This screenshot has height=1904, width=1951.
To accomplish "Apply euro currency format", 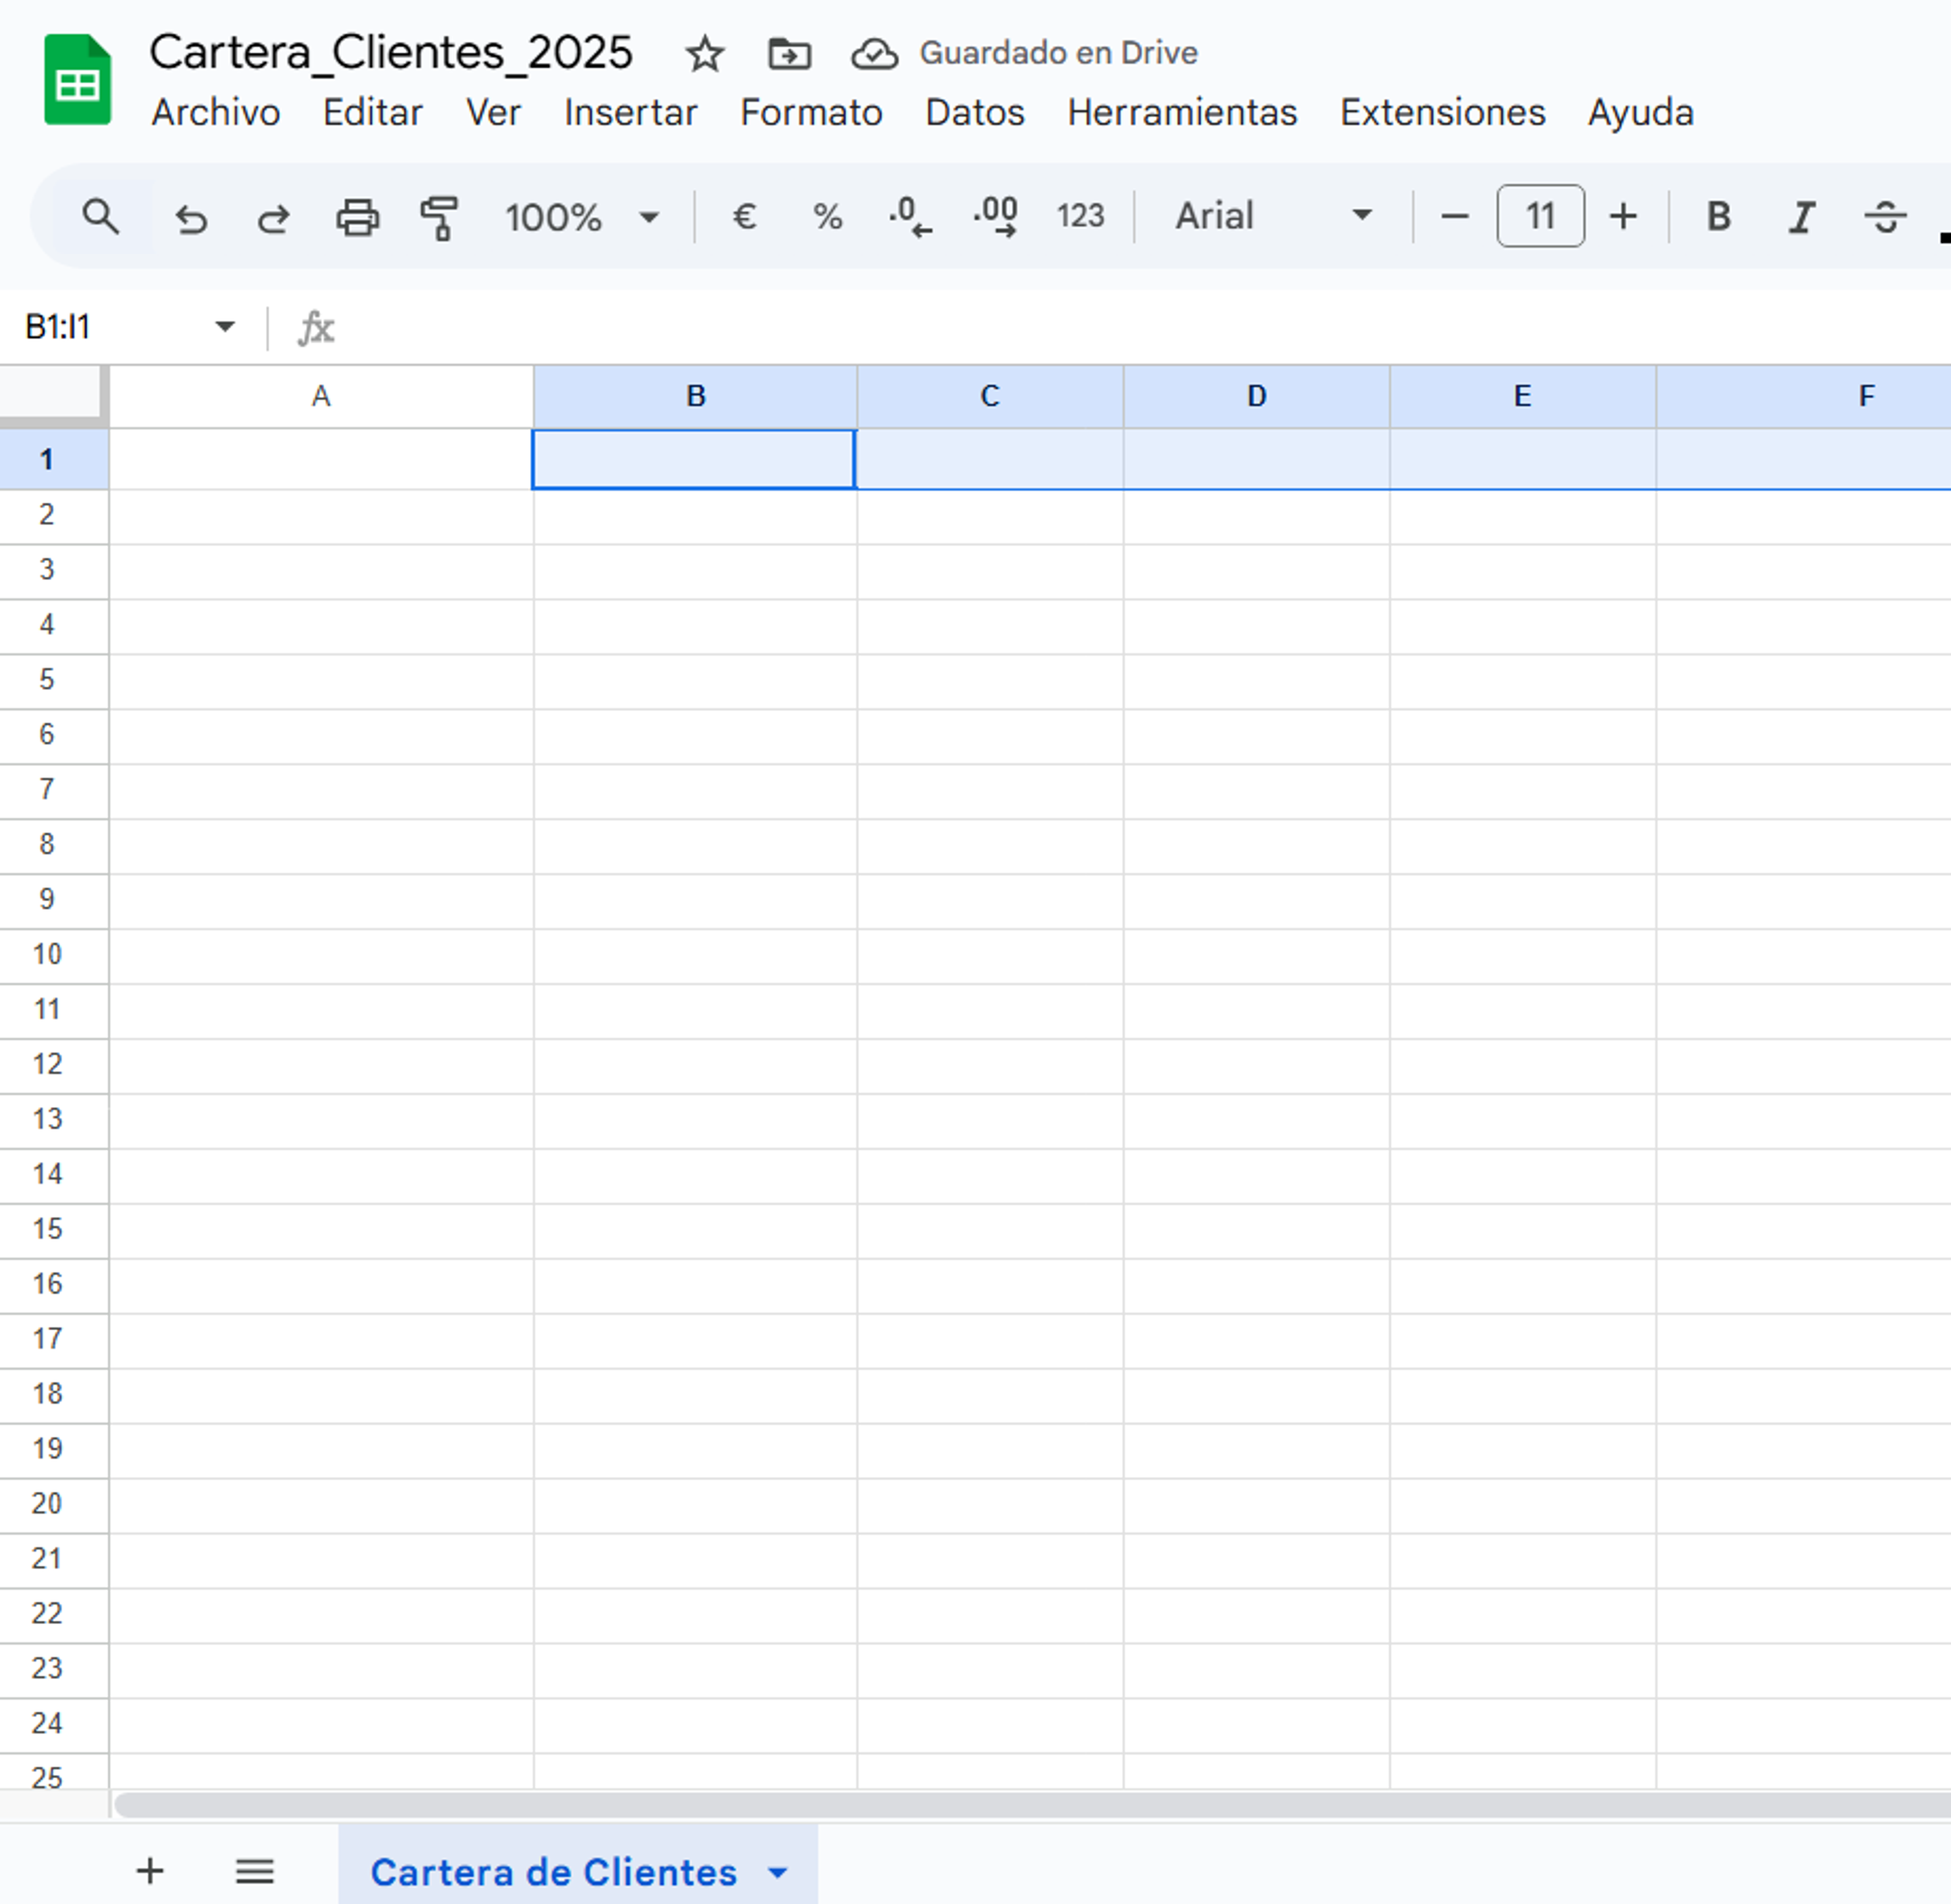I will pyautogui.click(x=744, y=216).
